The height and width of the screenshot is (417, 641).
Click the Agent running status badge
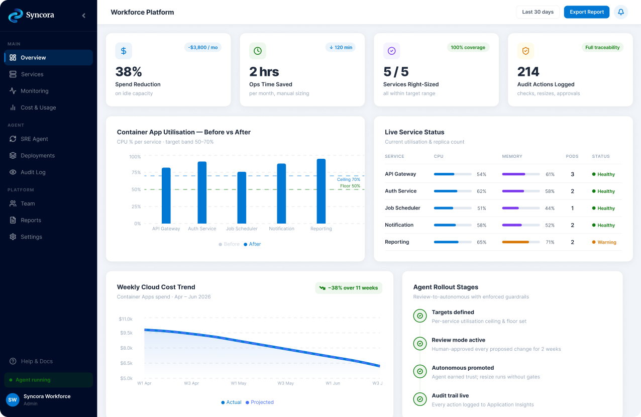coord(49,380)
